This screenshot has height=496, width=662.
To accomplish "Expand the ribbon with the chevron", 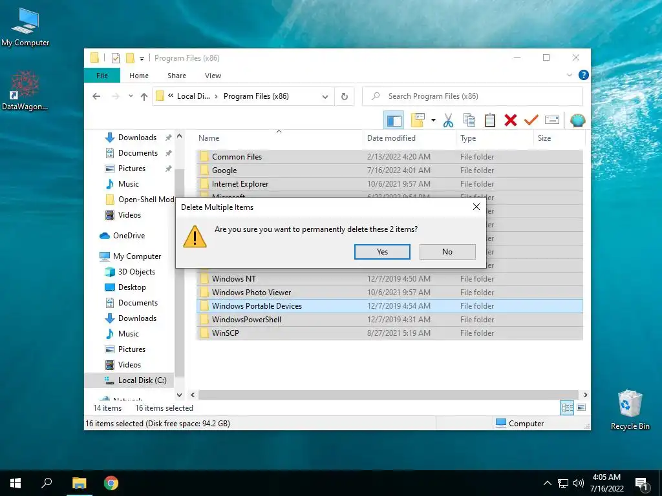I will point(569,75).
